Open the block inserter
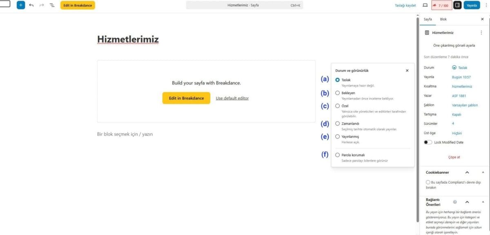Screen dimensions: 490x235 point(21,5)
